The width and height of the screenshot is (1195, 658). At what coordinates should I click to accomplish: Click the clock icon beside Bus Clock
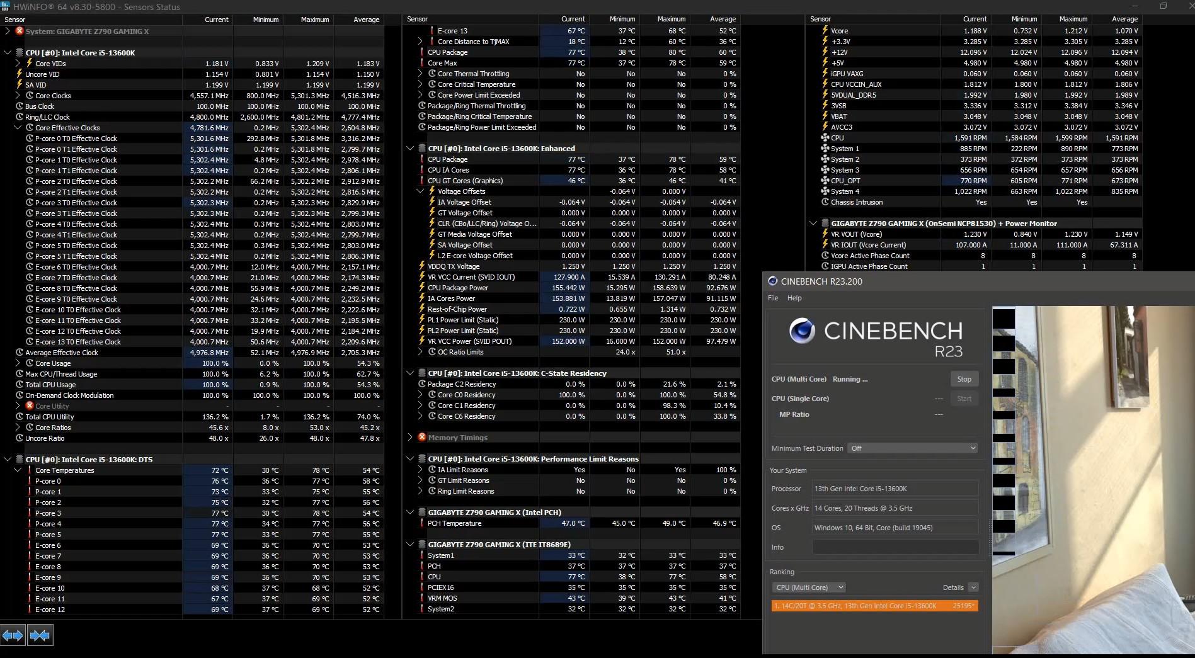[20, 106]
